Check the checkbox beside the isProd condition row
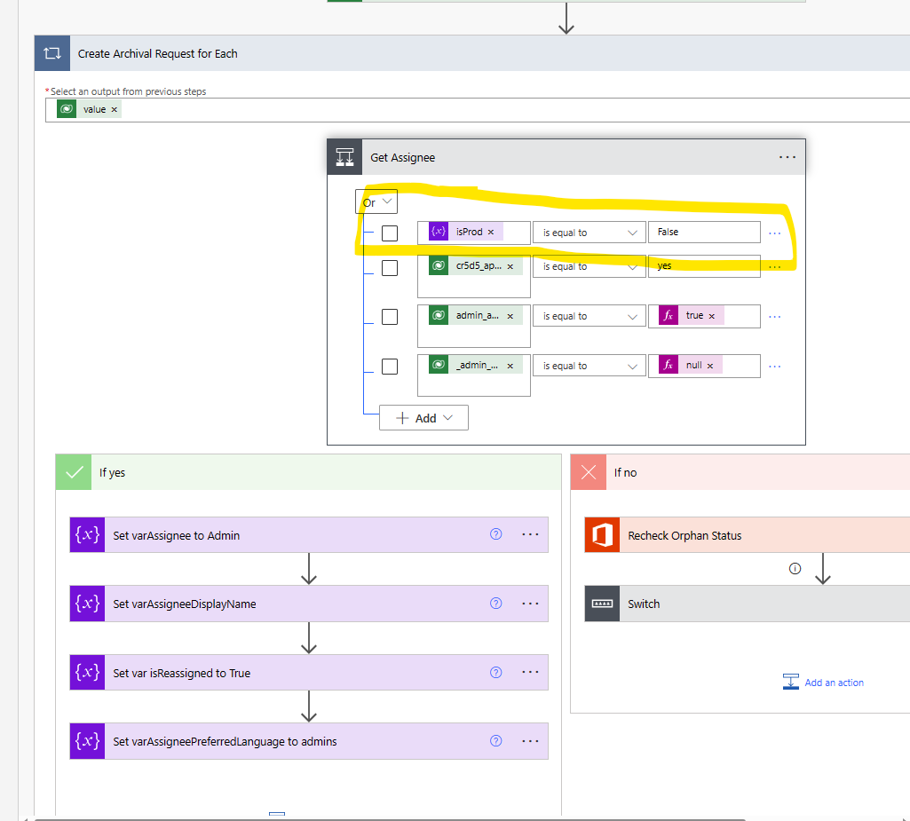910x821 pixels. coord(389,232)
